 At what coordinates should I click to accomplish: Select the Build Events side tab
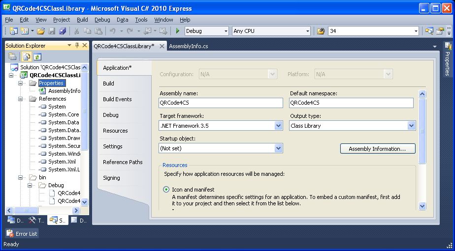pyautogui.click(x=117, y=99)
